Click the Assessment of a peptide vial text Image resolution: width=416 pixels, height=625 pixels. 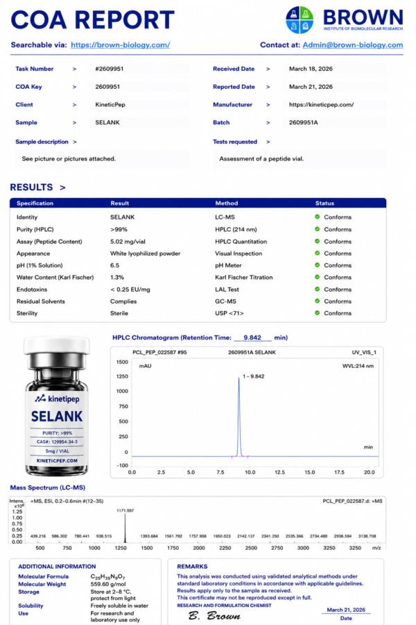pyautogui.click(x=261, y=158)
